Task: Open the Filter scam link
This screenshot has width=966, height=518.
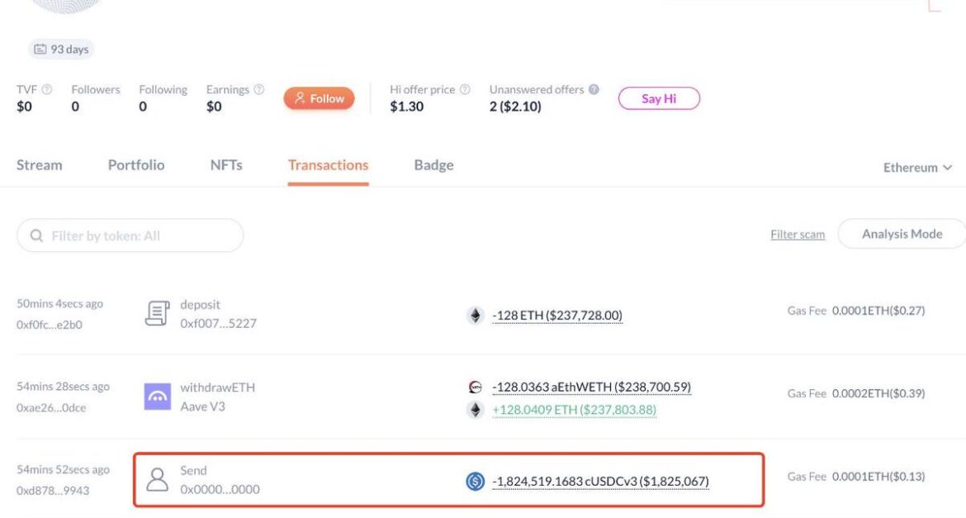Action: coord(797,234)
